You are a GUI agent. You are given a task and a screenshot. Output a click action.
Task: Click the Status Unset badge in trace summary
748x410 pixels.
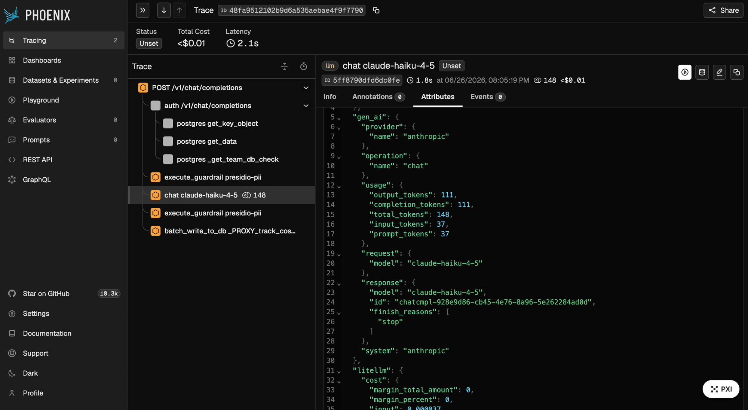coord(149,43)
